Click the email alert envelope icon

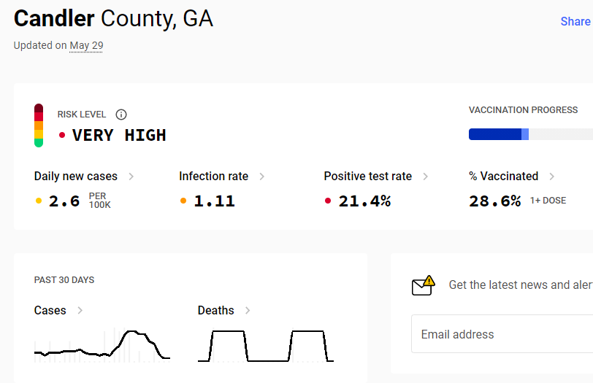[423, 285]
